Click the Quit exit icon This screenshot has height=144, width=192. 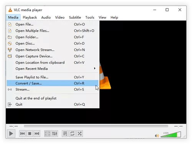click(x=10, y=104)
